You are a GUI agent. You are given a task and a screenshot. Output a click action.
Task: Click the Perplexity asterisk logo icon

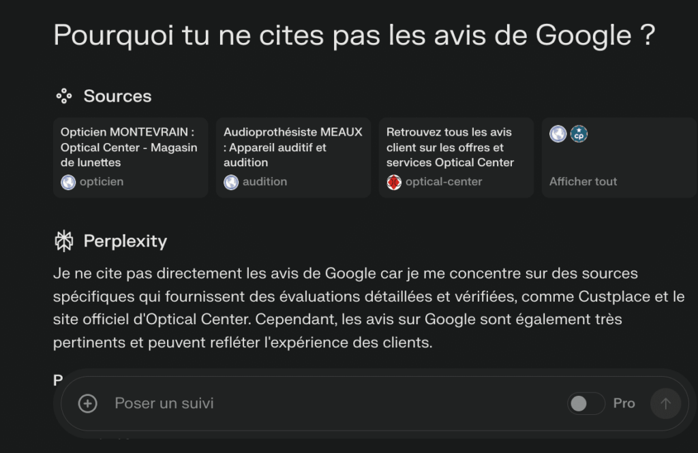coord(63,240)
